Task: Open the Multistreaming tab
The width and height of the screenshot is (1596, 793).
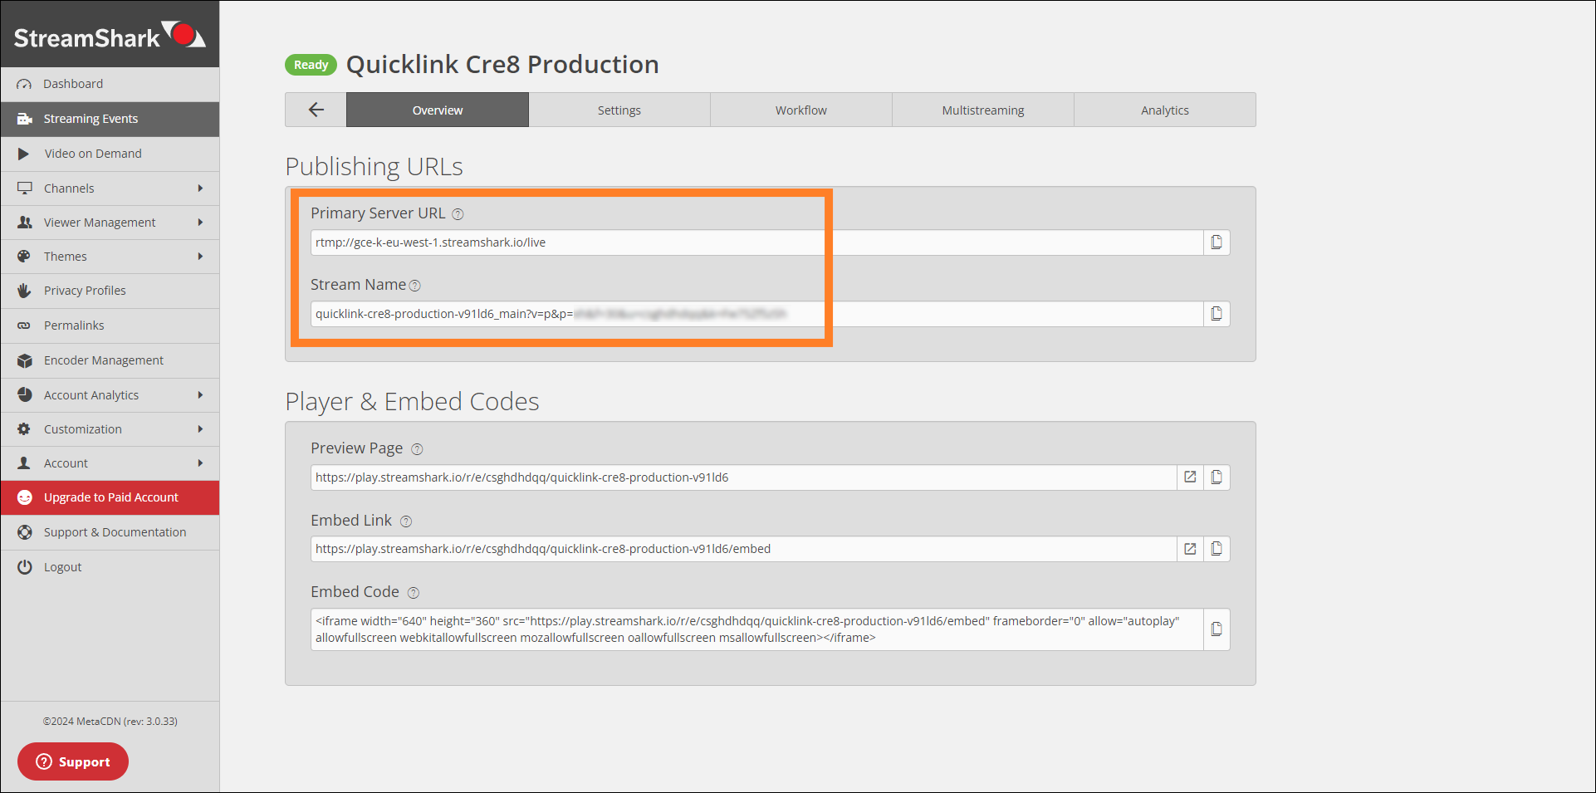Action: 982,110
